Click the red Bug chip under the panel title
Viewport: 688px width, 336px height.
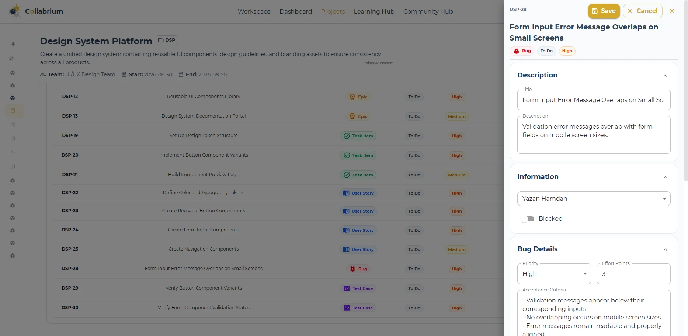point(522,51)
